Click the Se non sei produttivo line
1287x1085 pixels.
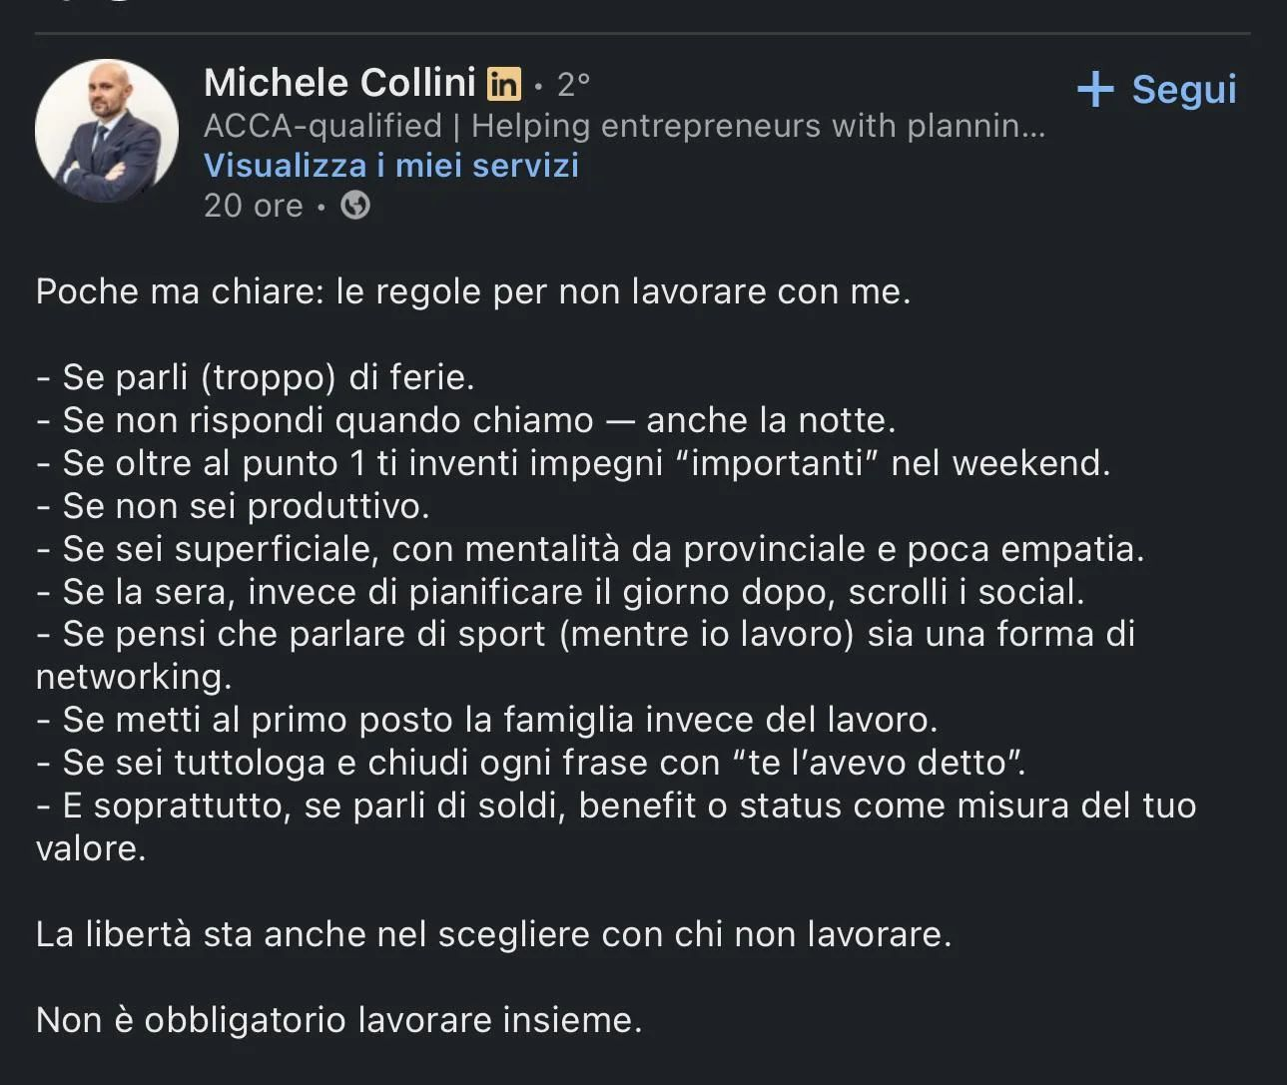[x=234, y=506]
